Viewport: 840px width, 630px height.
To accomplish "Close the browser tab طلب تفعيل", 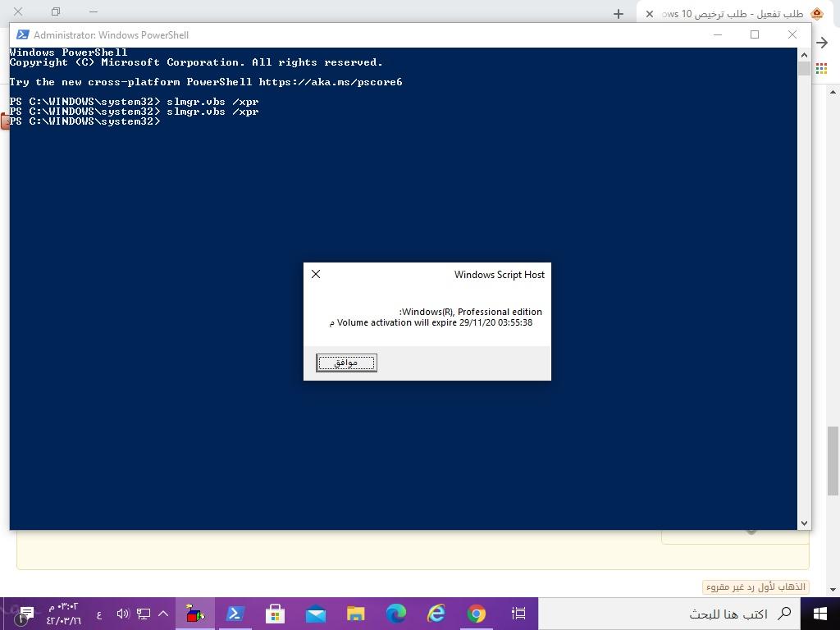I will coord(650,14).
